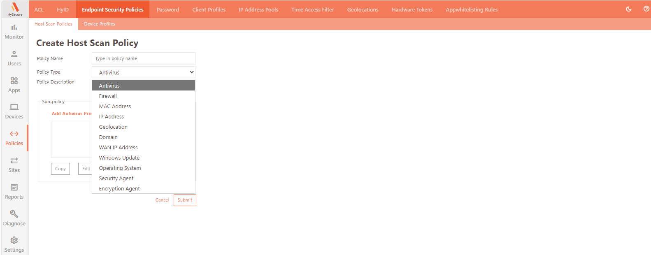This screenshot has width=651, height=255.
Task: Click the Cancel link
Action: pyautogui.click(x=162, y=200)
